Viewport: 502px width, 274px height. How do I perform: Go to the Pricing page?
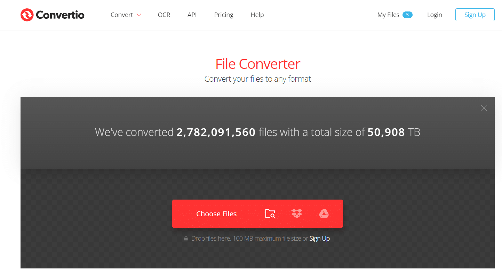(224, 15)
